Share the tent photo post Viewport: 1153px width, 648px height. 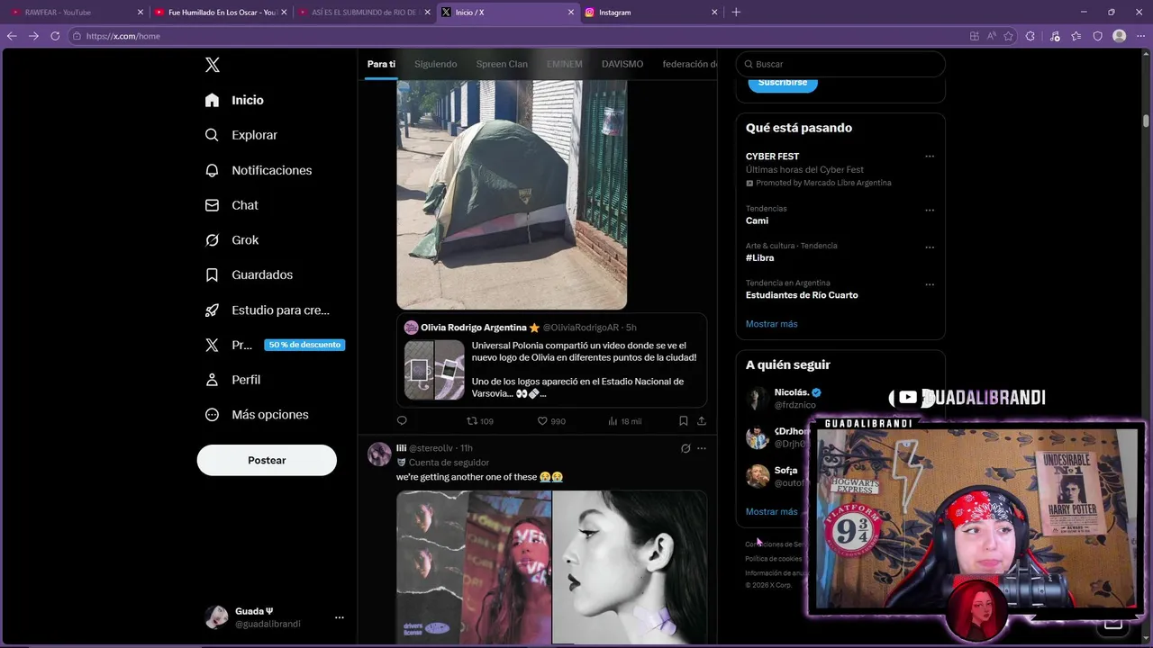[x=702, y=420]
